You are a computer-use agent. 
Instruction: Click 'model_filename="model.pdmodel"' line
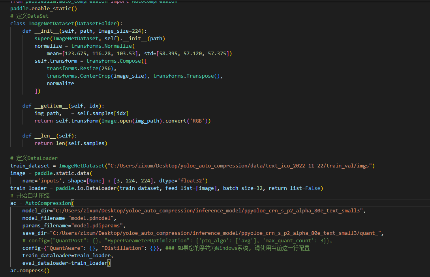[x=69, y=218]
